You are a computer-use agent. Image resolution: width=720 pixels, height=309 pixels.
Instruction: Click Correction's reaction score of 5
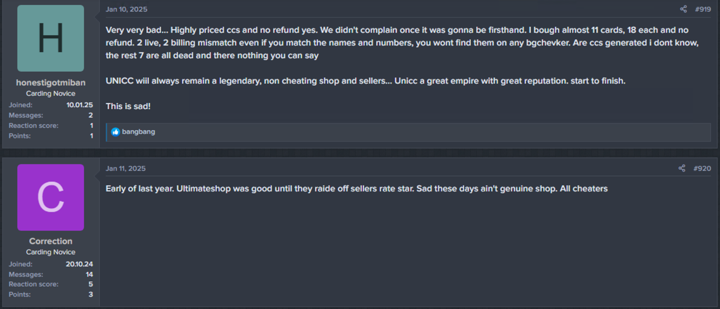tap(90, 284)
